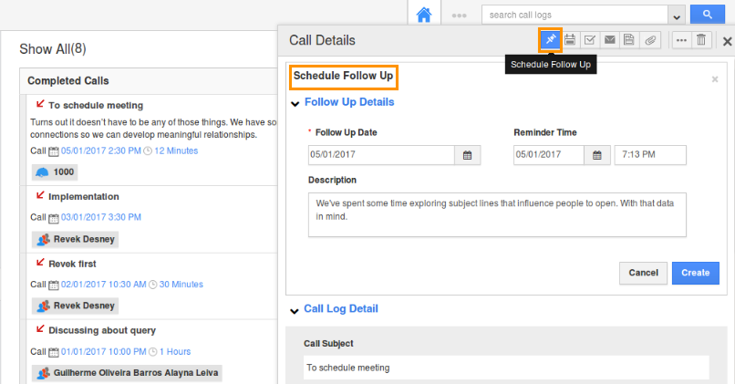Screen dimensions: 735x384
Task: Click the Schedule Follow Up pin icon
Action: (x=550, y=40)
